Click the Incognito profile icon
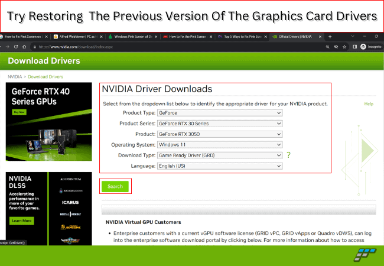Screen dimensions: 384x266 tap(371, 47)
